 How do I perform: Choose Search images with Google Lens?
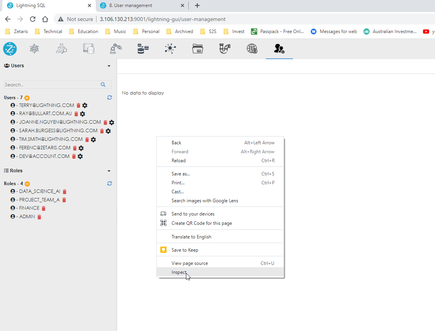(x=220, y=201)
